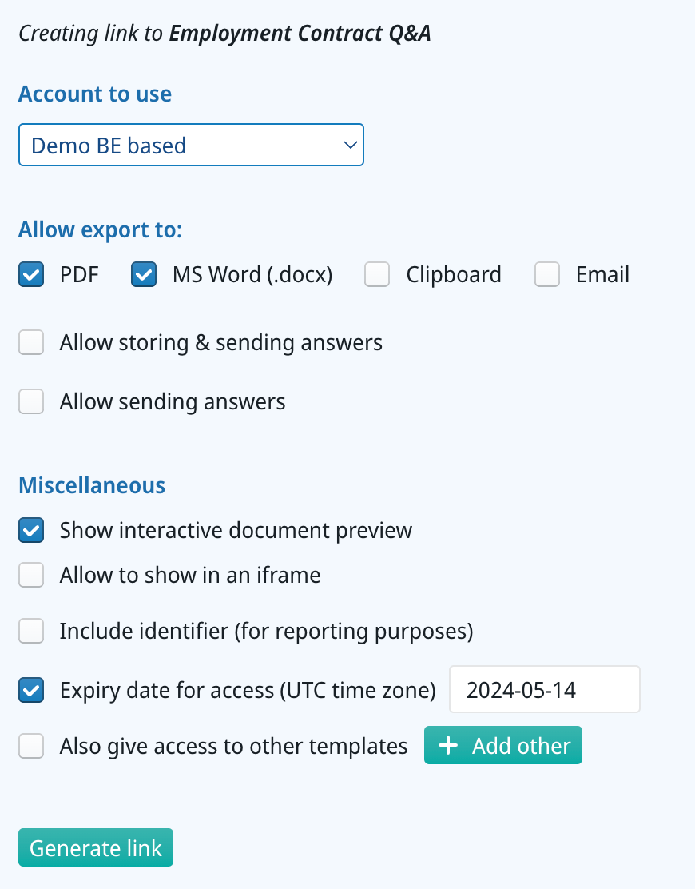Open the 'Account to use' dropdown
The width and height of the screenshot is (695, 889).
coord(190,145)
